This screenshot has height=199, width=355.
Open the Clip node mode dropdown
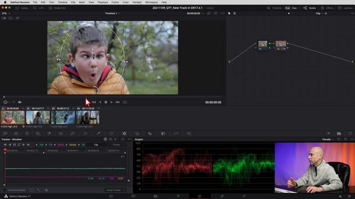point(319,13)
